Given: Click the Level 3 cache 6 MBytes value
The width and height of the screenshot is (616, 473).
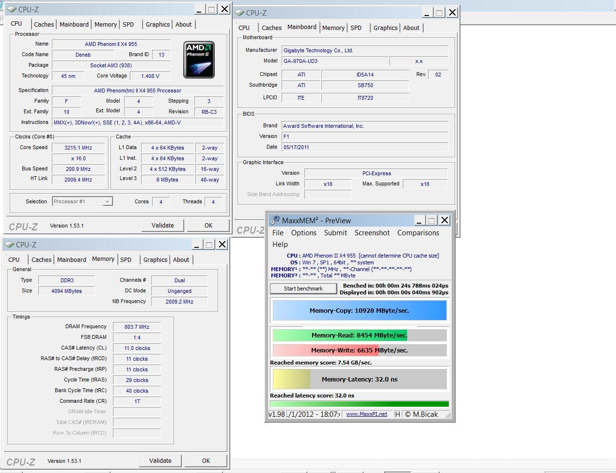Looking at the screenshot, I should (167, 180).
